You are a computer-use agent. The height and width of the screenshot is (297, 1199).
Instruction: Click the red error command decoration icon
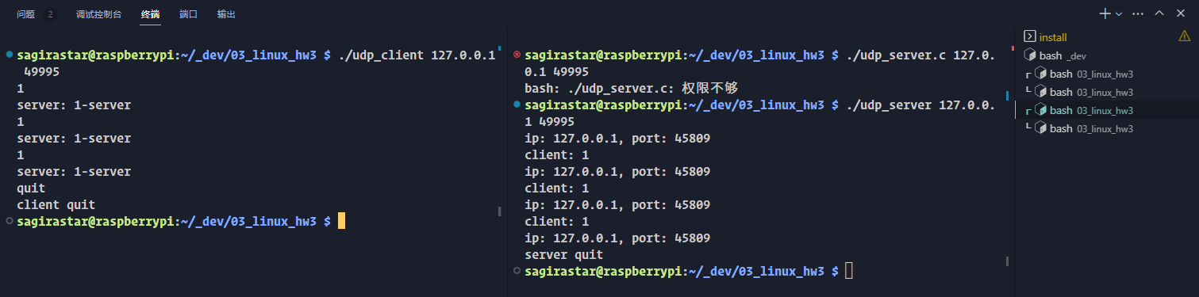pyautogui.click(x=517, y=55)
